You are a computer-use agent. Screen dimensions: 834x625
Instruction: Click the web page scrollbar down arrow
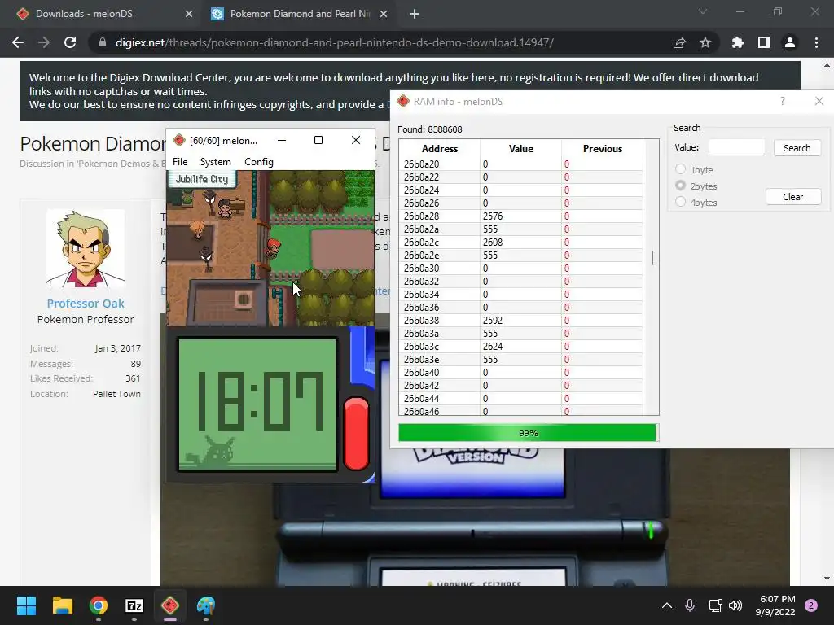coord(827,579)
